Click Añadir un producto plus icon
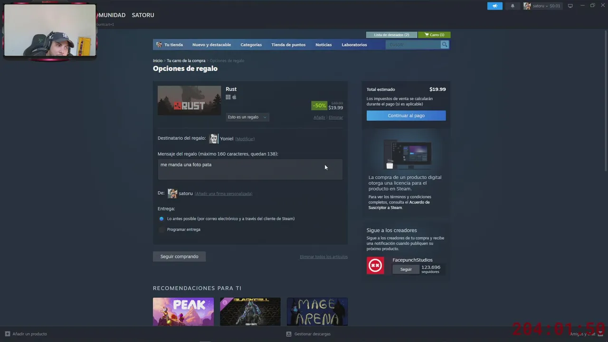The height and width of the screenshot is (342, 608). click(x=7, y=334)
